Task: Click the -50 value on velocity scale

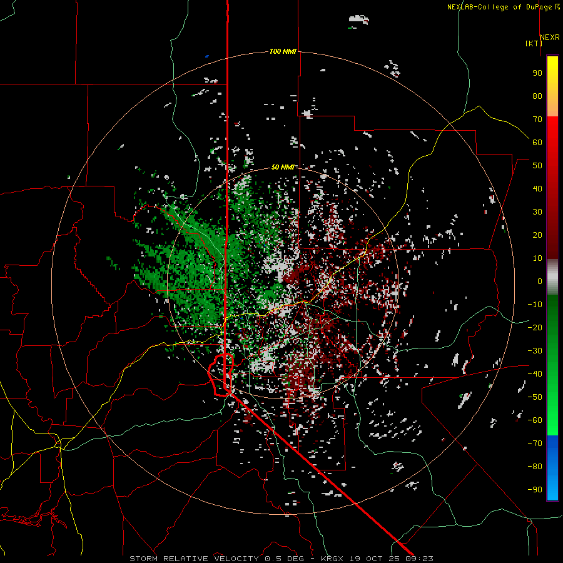Action: tap(535, 397)
